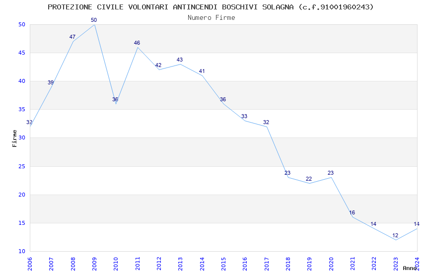Click the 2016 x-axis year label
The image size is (422, 273).
[x=245, y=264]
